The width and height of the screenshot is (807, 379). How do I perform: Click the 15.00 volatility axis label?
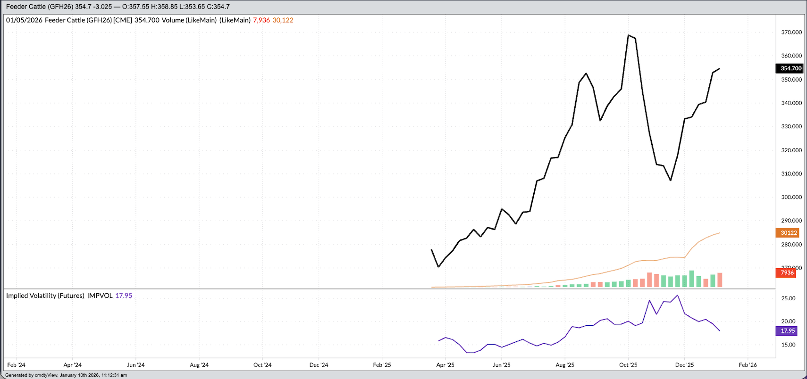[788, 345]
